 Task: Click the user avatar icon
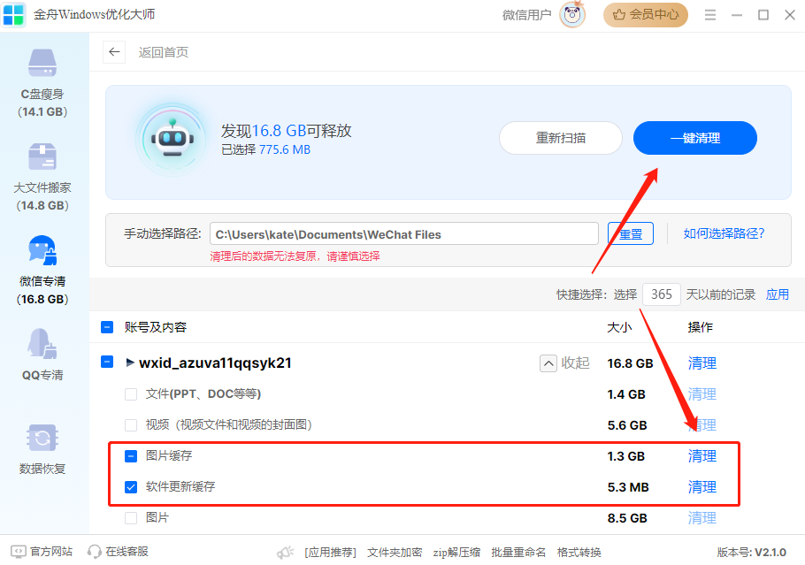tap(572, 14)
